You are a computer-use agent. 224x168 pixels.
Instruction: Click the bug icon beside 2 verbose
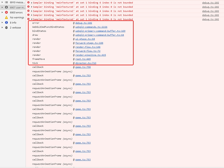click(6, 28)
